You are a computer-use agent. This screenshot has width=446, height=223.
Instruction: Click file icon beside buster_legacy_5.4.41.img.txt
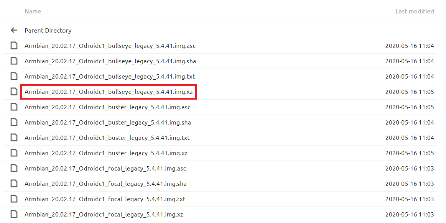(14, 138)
